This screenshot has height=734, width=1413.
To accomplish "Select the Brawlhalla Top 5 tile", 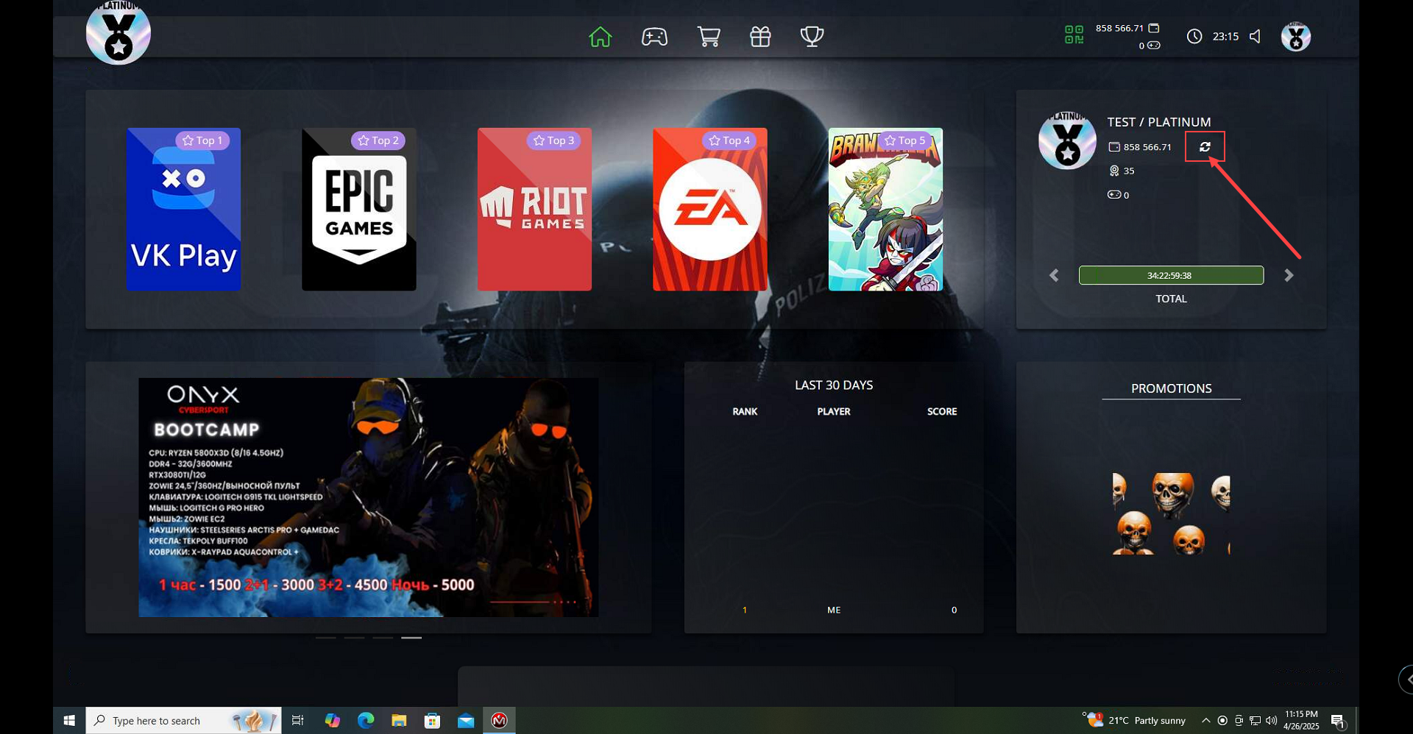I will [885, 210].
